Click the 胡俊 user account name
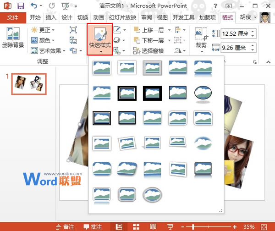 tap(246, 17)
